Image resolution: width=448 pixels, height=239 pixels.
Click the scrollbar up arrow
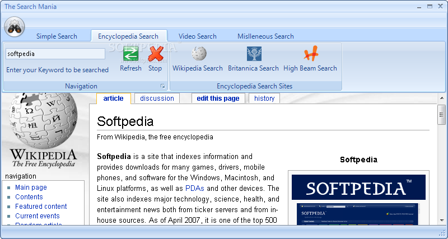[x=442, y=98]
